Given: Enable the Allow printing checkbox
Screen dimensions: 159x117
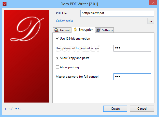Looking at the screenshot, I should [x=57, y=67].
